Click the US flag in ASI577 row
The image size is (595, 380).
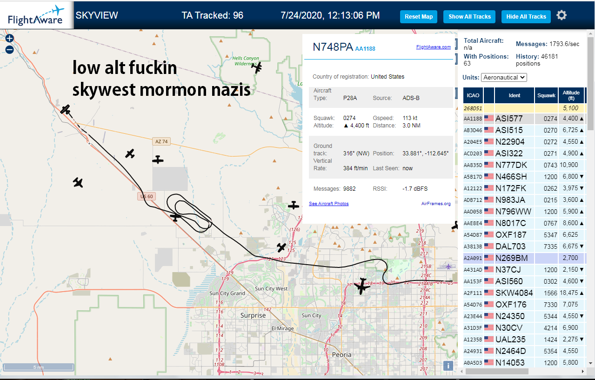489,118
